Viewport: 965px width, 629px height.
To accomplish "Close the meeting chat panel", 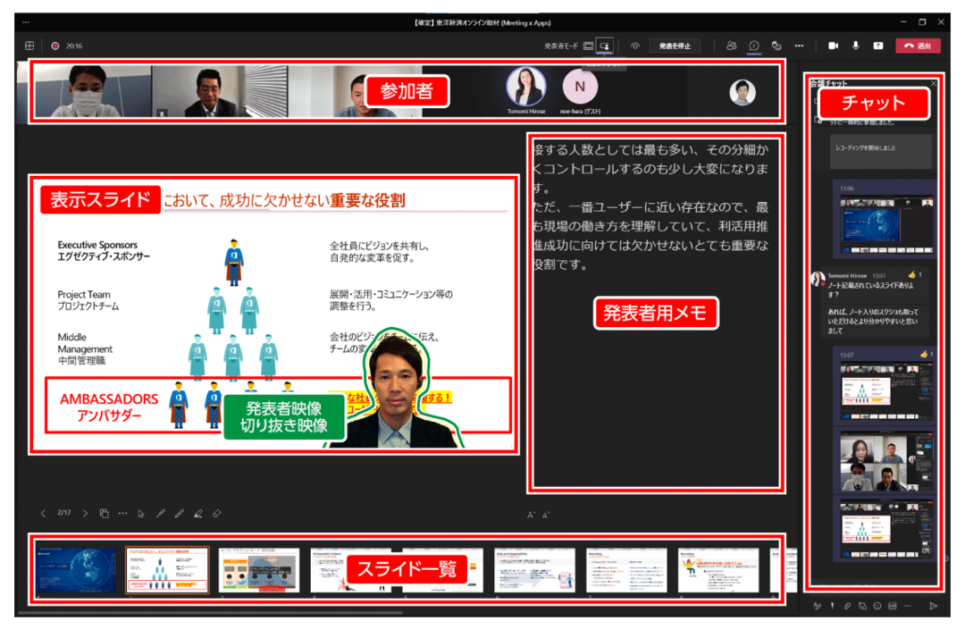I will pyautogui.click(x=933, y=83).
